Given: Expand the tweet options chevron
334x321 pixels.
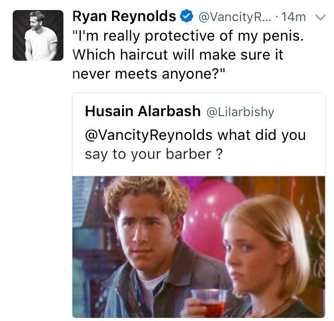Looking at the screenshot, I should [320, 17].
